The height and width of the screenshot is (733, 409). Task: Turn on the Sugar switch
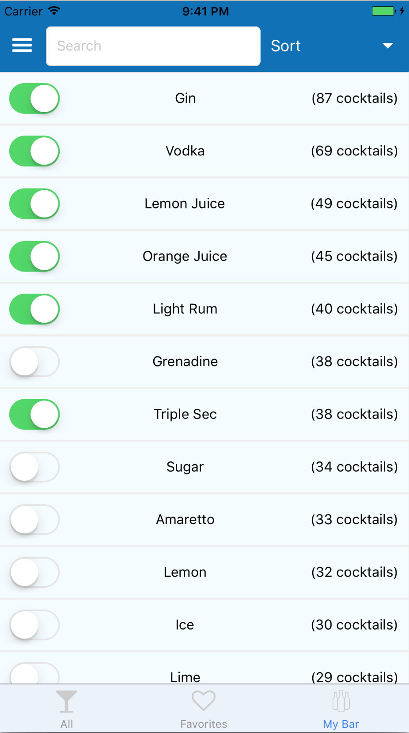click(x=34, y=467)
